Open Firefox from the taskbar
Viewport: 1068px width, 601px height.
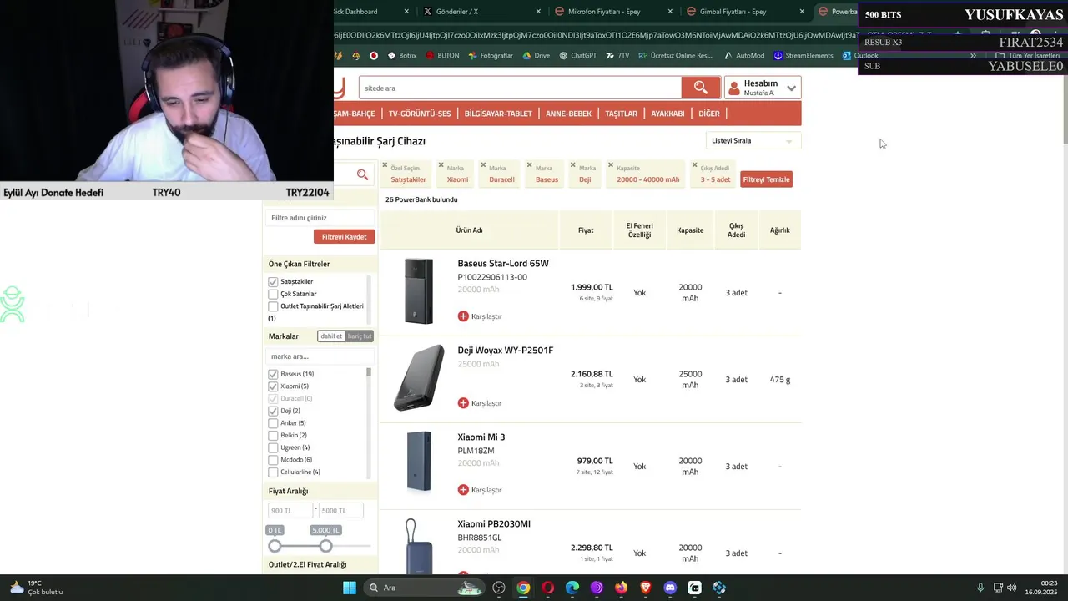click(x=621, y=588)
